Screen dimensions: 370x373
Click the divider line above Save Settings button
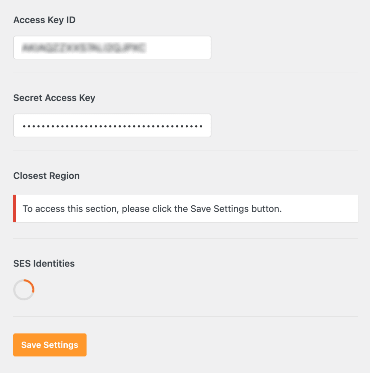(186, 316)
